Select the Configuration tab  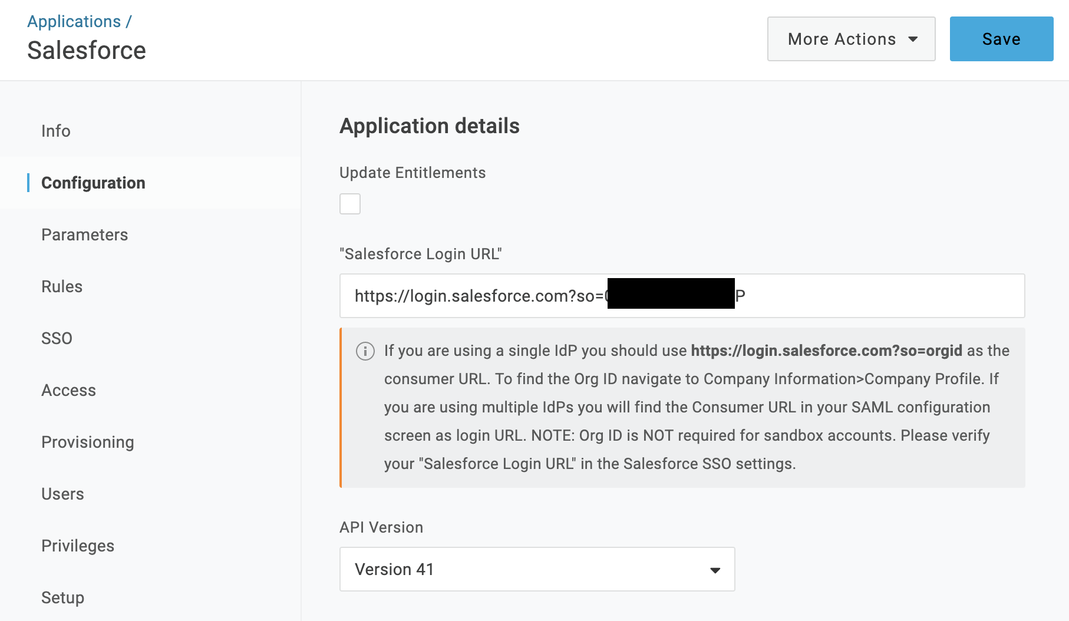point(93,183)
